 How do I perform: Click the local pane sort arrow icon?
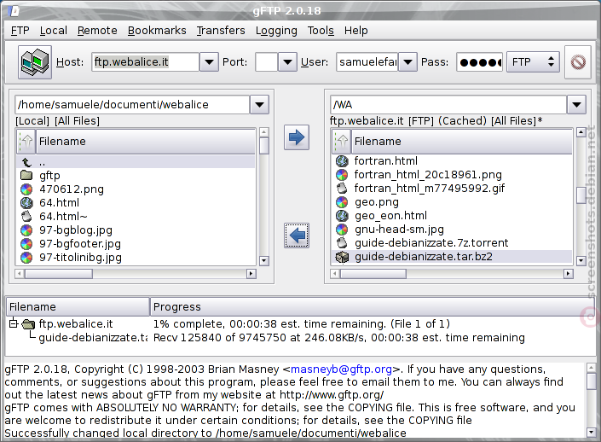coord(26,141)
